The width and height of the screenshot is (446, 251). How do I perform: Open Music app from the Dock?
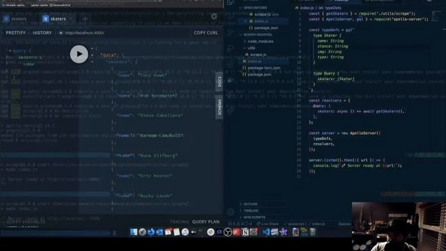pyautogui.click(x=185, y=232)
